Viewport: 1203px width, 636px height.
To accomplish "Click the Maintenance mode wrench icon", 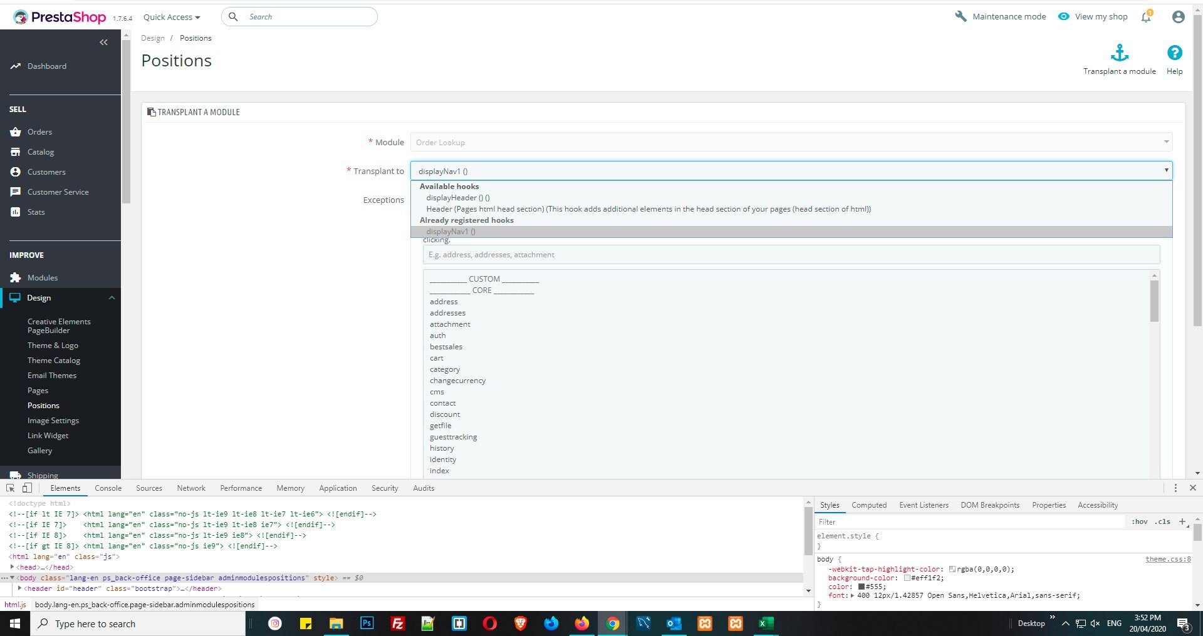I will click(961, 16).
